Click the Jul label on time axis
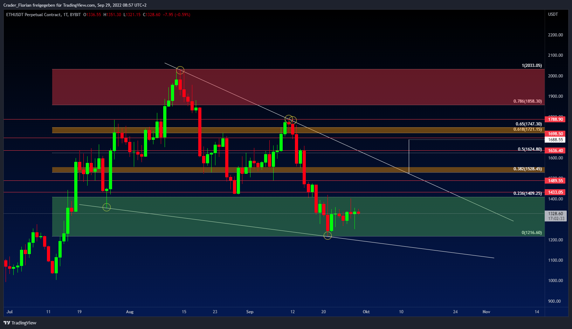Viewport: 572px width, 329px height. pos(9,312)
